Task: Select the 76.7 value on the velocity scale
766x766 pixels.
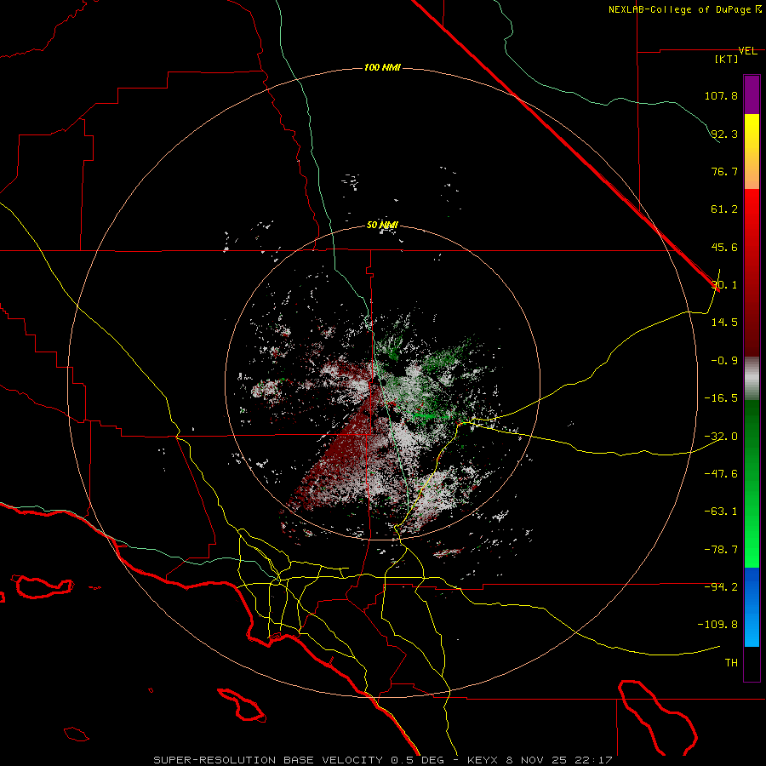Action: tap(724, 171)
